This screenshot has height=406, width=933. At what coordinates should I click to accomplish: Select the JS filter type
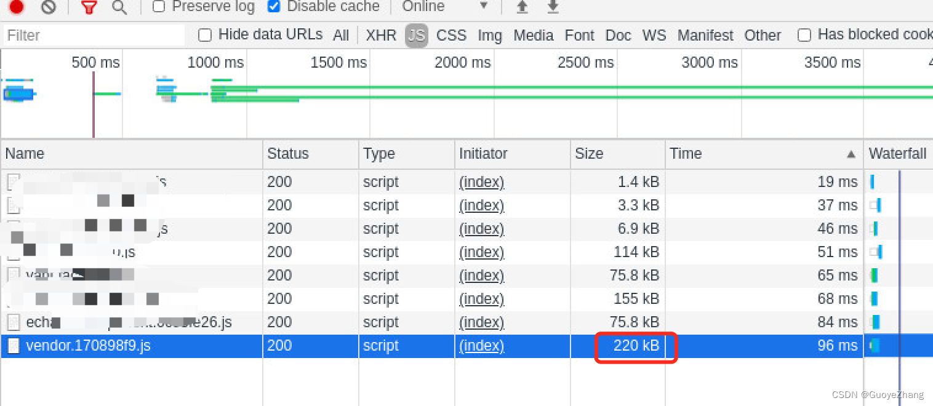click(x=417, y=36)
